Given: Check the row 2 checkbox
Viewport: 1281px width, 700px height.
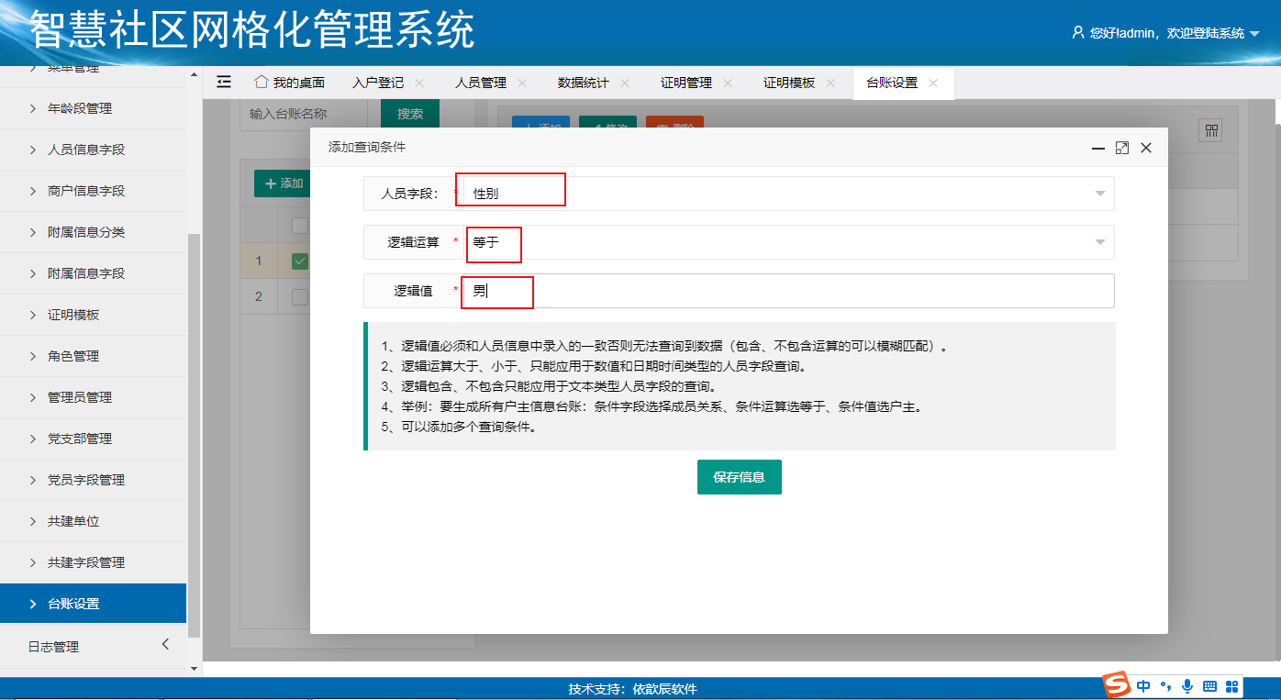Looking at the screenshot, I should pyautogui.click(x=300, y=296).
